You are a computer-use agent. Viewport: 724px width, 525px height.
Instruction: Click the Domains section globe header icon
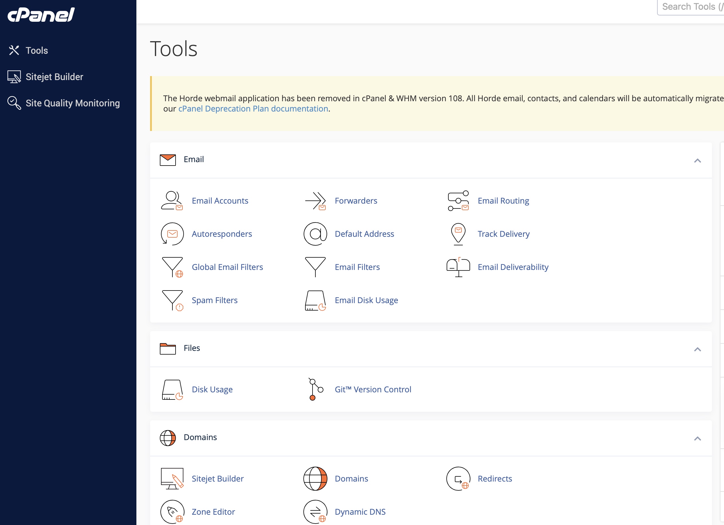[168, 438]
